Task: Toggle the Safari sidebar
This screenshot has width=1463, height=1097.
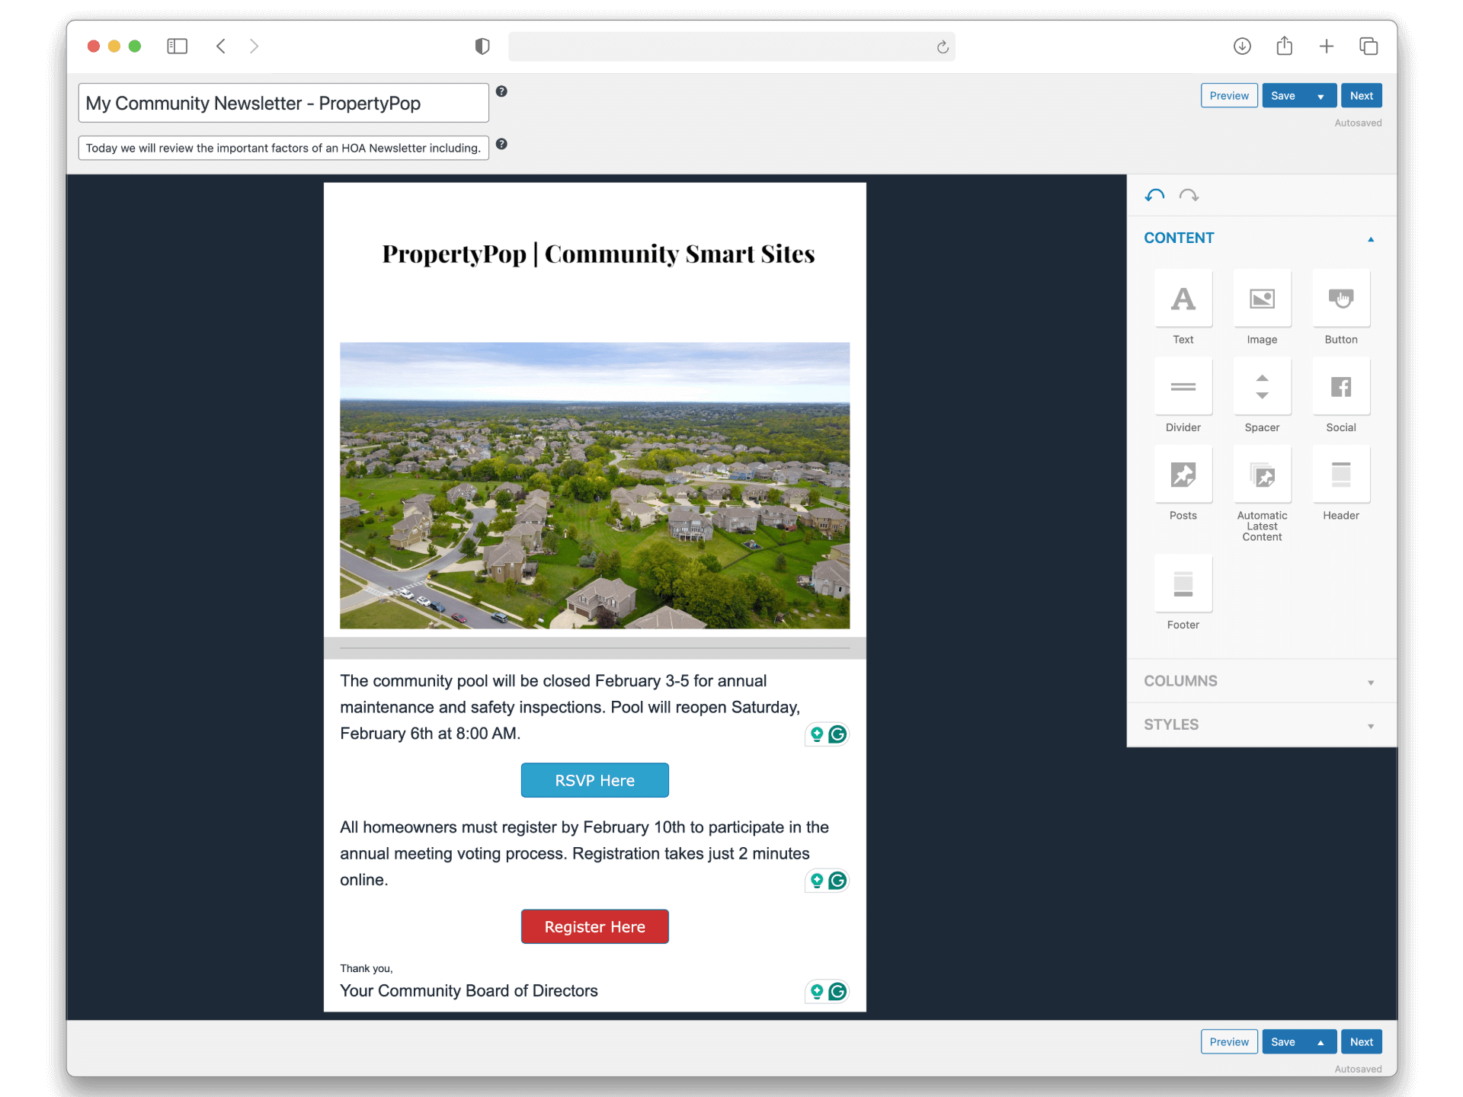Action: (176, 46)
